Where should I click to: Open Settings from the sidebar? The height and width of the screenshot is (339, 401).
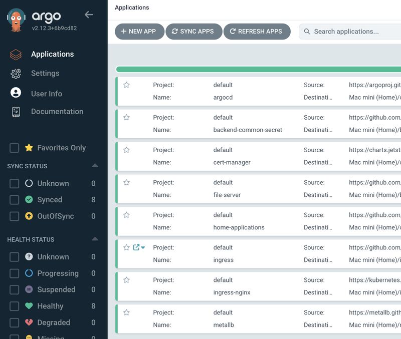point(45,73)
